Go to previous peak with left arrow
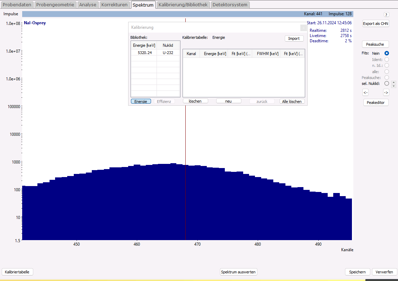Image resolution: width=398 pixels, height=281 pixels. [365, 93]
